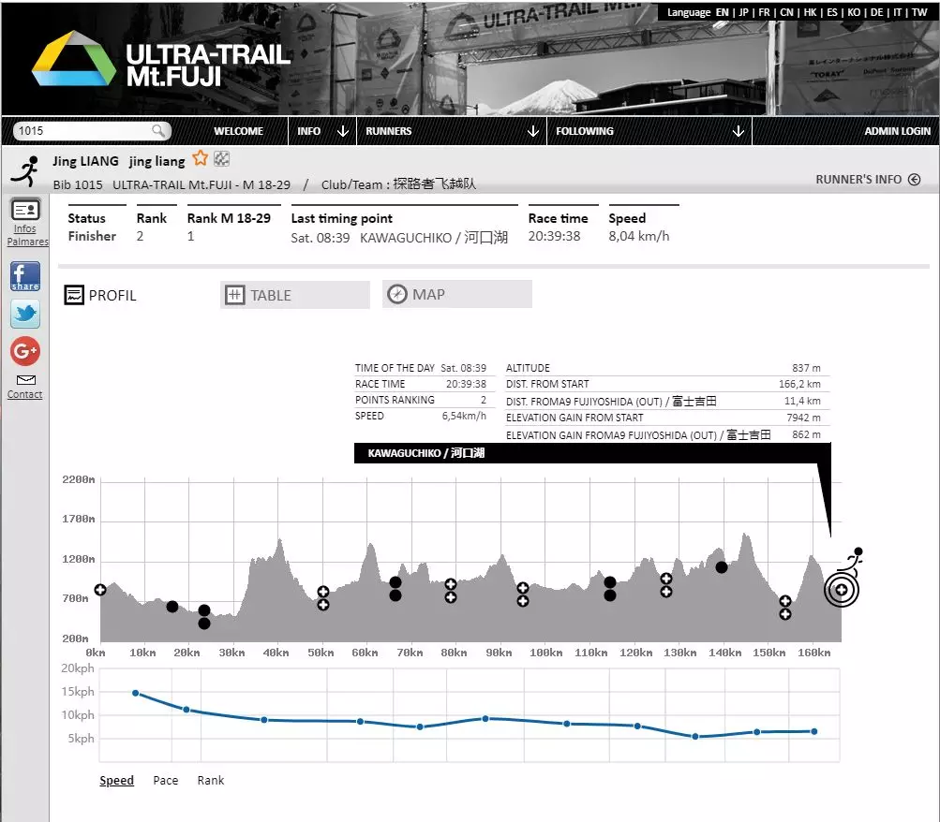Switch language to EN

coord(722,12)
